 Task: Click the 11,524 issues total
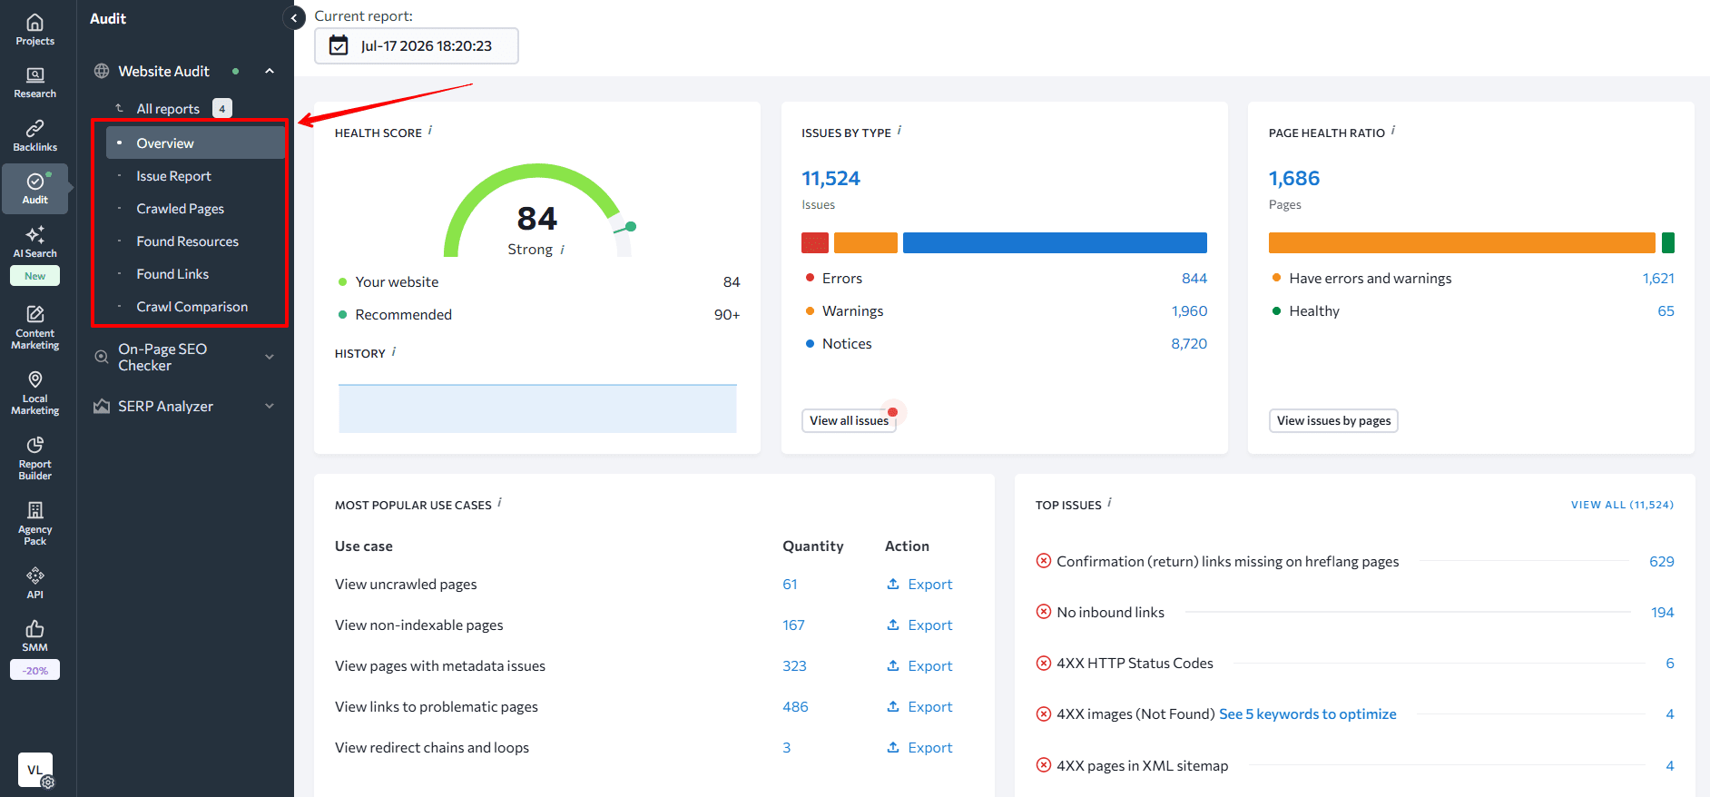pyautogui.click(x=830, y=178)
